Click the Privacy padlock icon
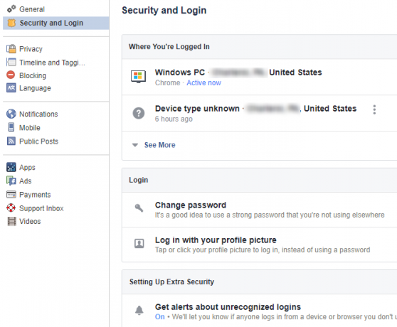This screenshot has width=397, height=327. coord(11,48)
